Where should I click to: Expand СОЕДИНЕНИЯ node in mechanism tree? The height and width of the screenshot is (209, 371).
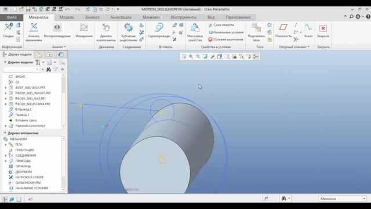point(6,156)
